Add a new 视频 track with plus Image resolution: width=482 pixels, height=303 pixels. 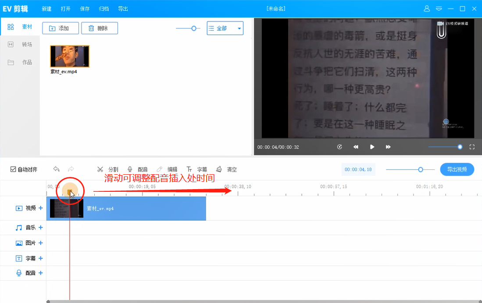(x=41, y=208)
